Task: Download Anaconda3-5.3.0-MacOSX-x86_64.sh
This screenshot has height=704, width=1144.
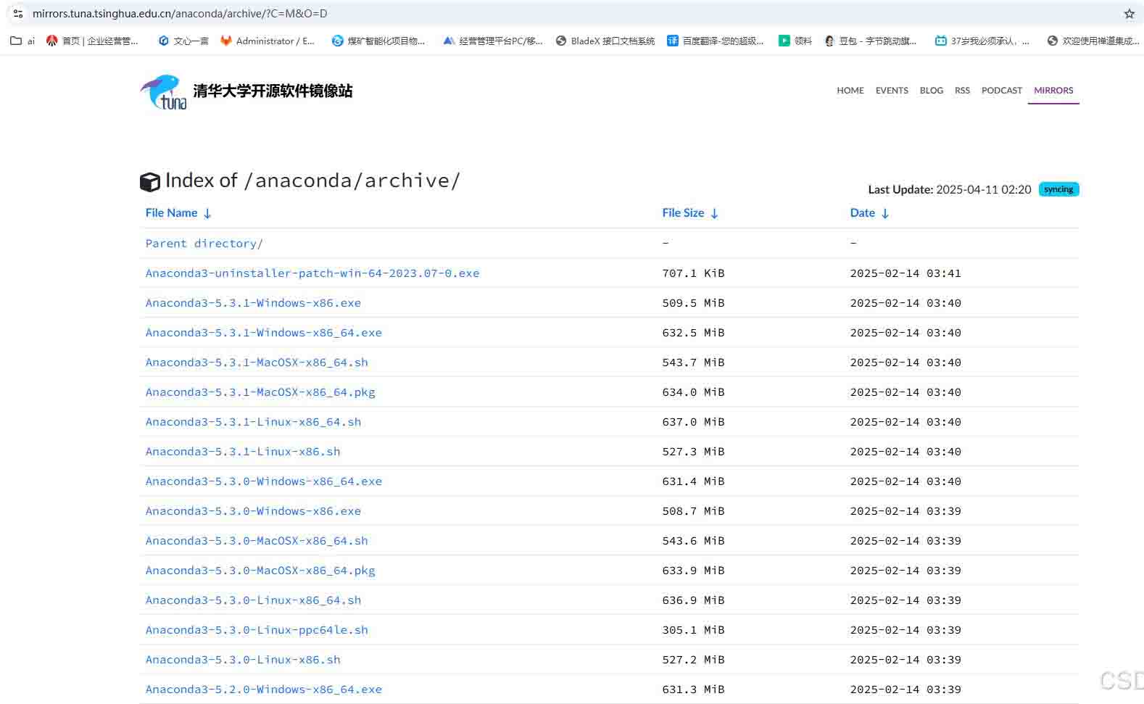Action: click(257, 541)
